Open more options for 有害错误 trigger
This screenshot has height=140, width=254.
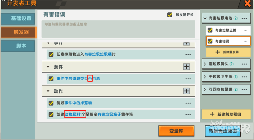[x=245, y=41]
